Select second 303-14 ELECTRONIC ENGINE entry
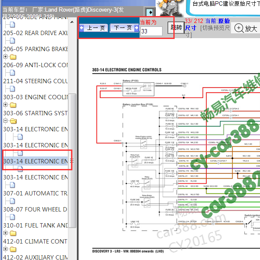 coord(36,145)
